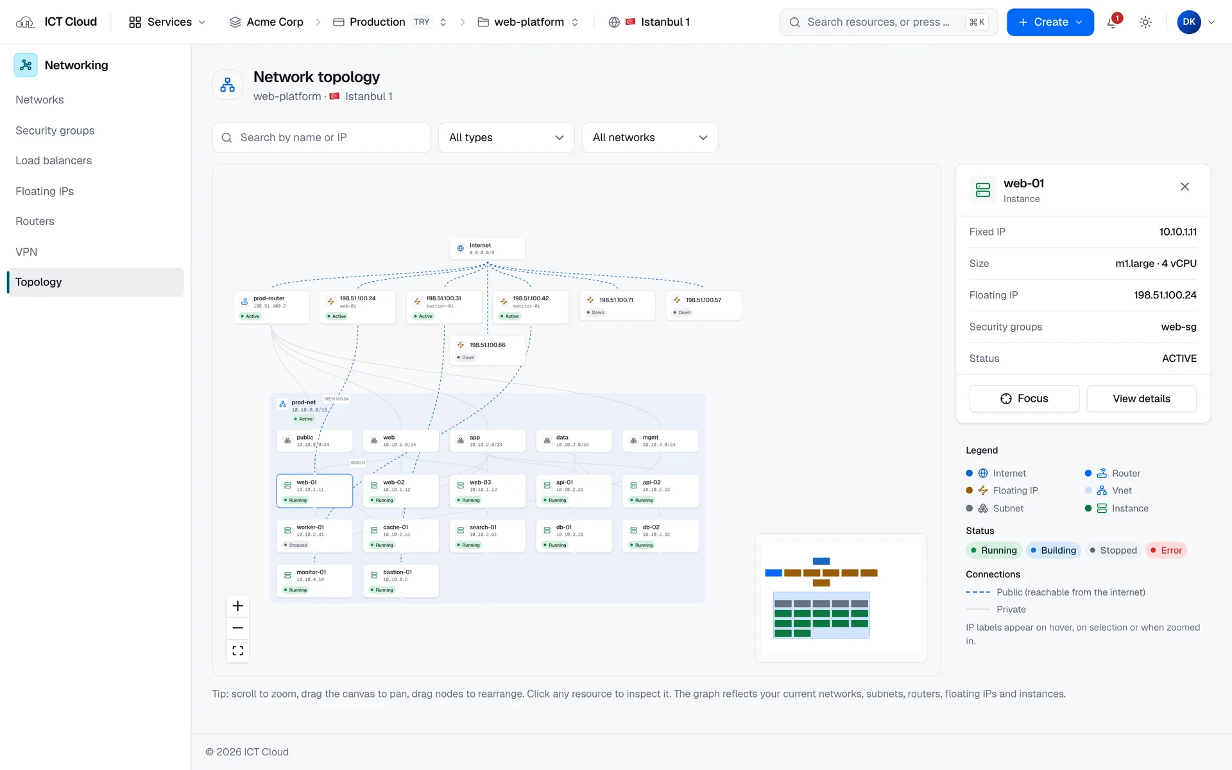Viewport: 1232px width, 770px height.
Task: Click the topology minimap thumbnail
Action: click(841, 598)
